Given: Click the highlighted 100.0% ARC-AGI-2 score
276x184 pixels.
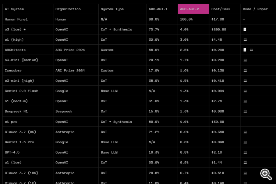Looking at the screenshot, I should point(187,19).
